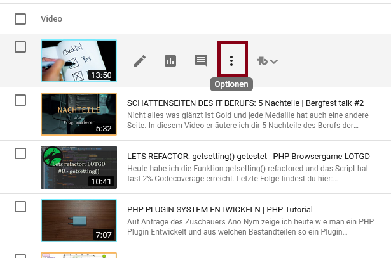Image resolution: width=391 pixels, height=258 pixels.
Task: Toggle the select-all checkbox beside Video header
Action: tap(20, 19)
